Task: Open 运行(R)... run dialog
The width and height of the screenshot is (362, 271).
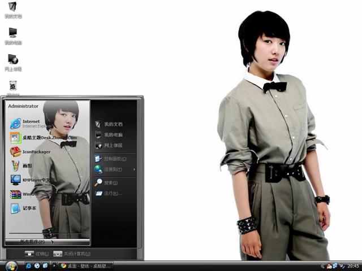Action: pos(108,193)
